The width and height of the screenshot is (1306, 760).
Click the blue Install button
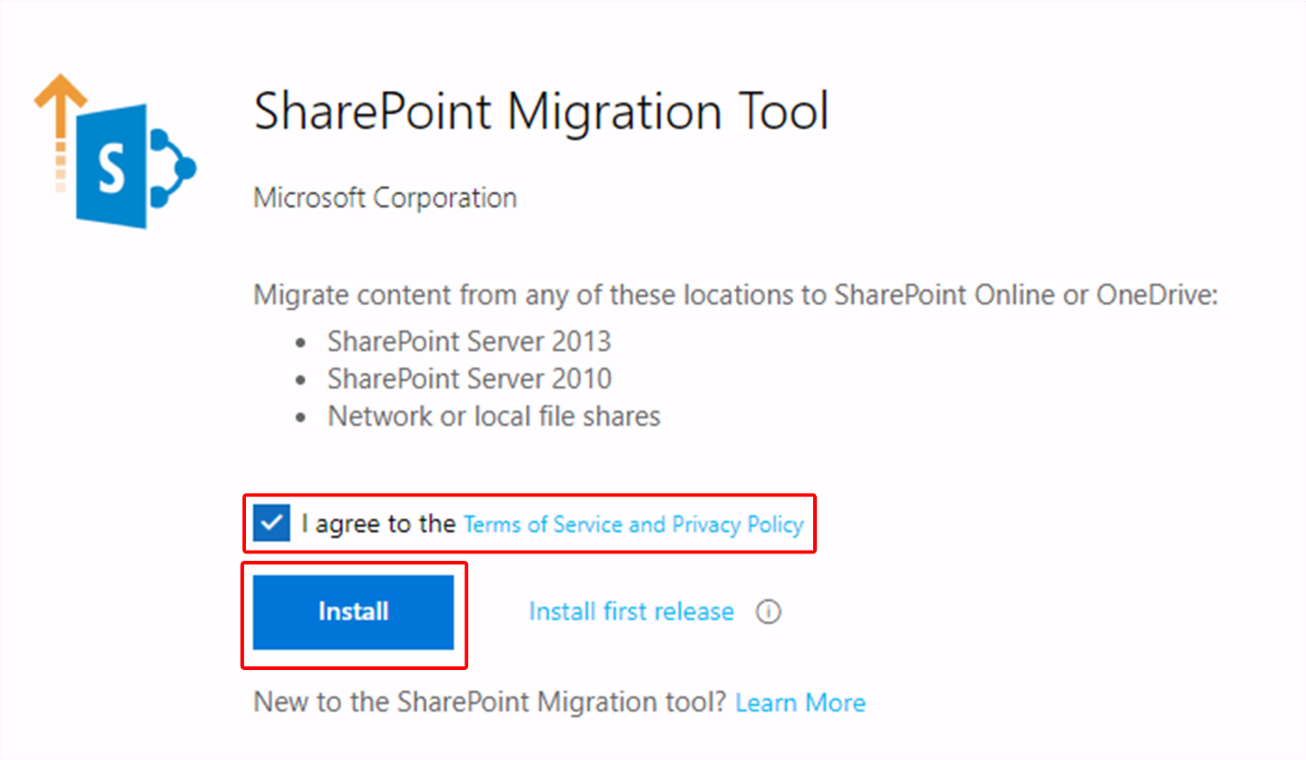[353, 612]
